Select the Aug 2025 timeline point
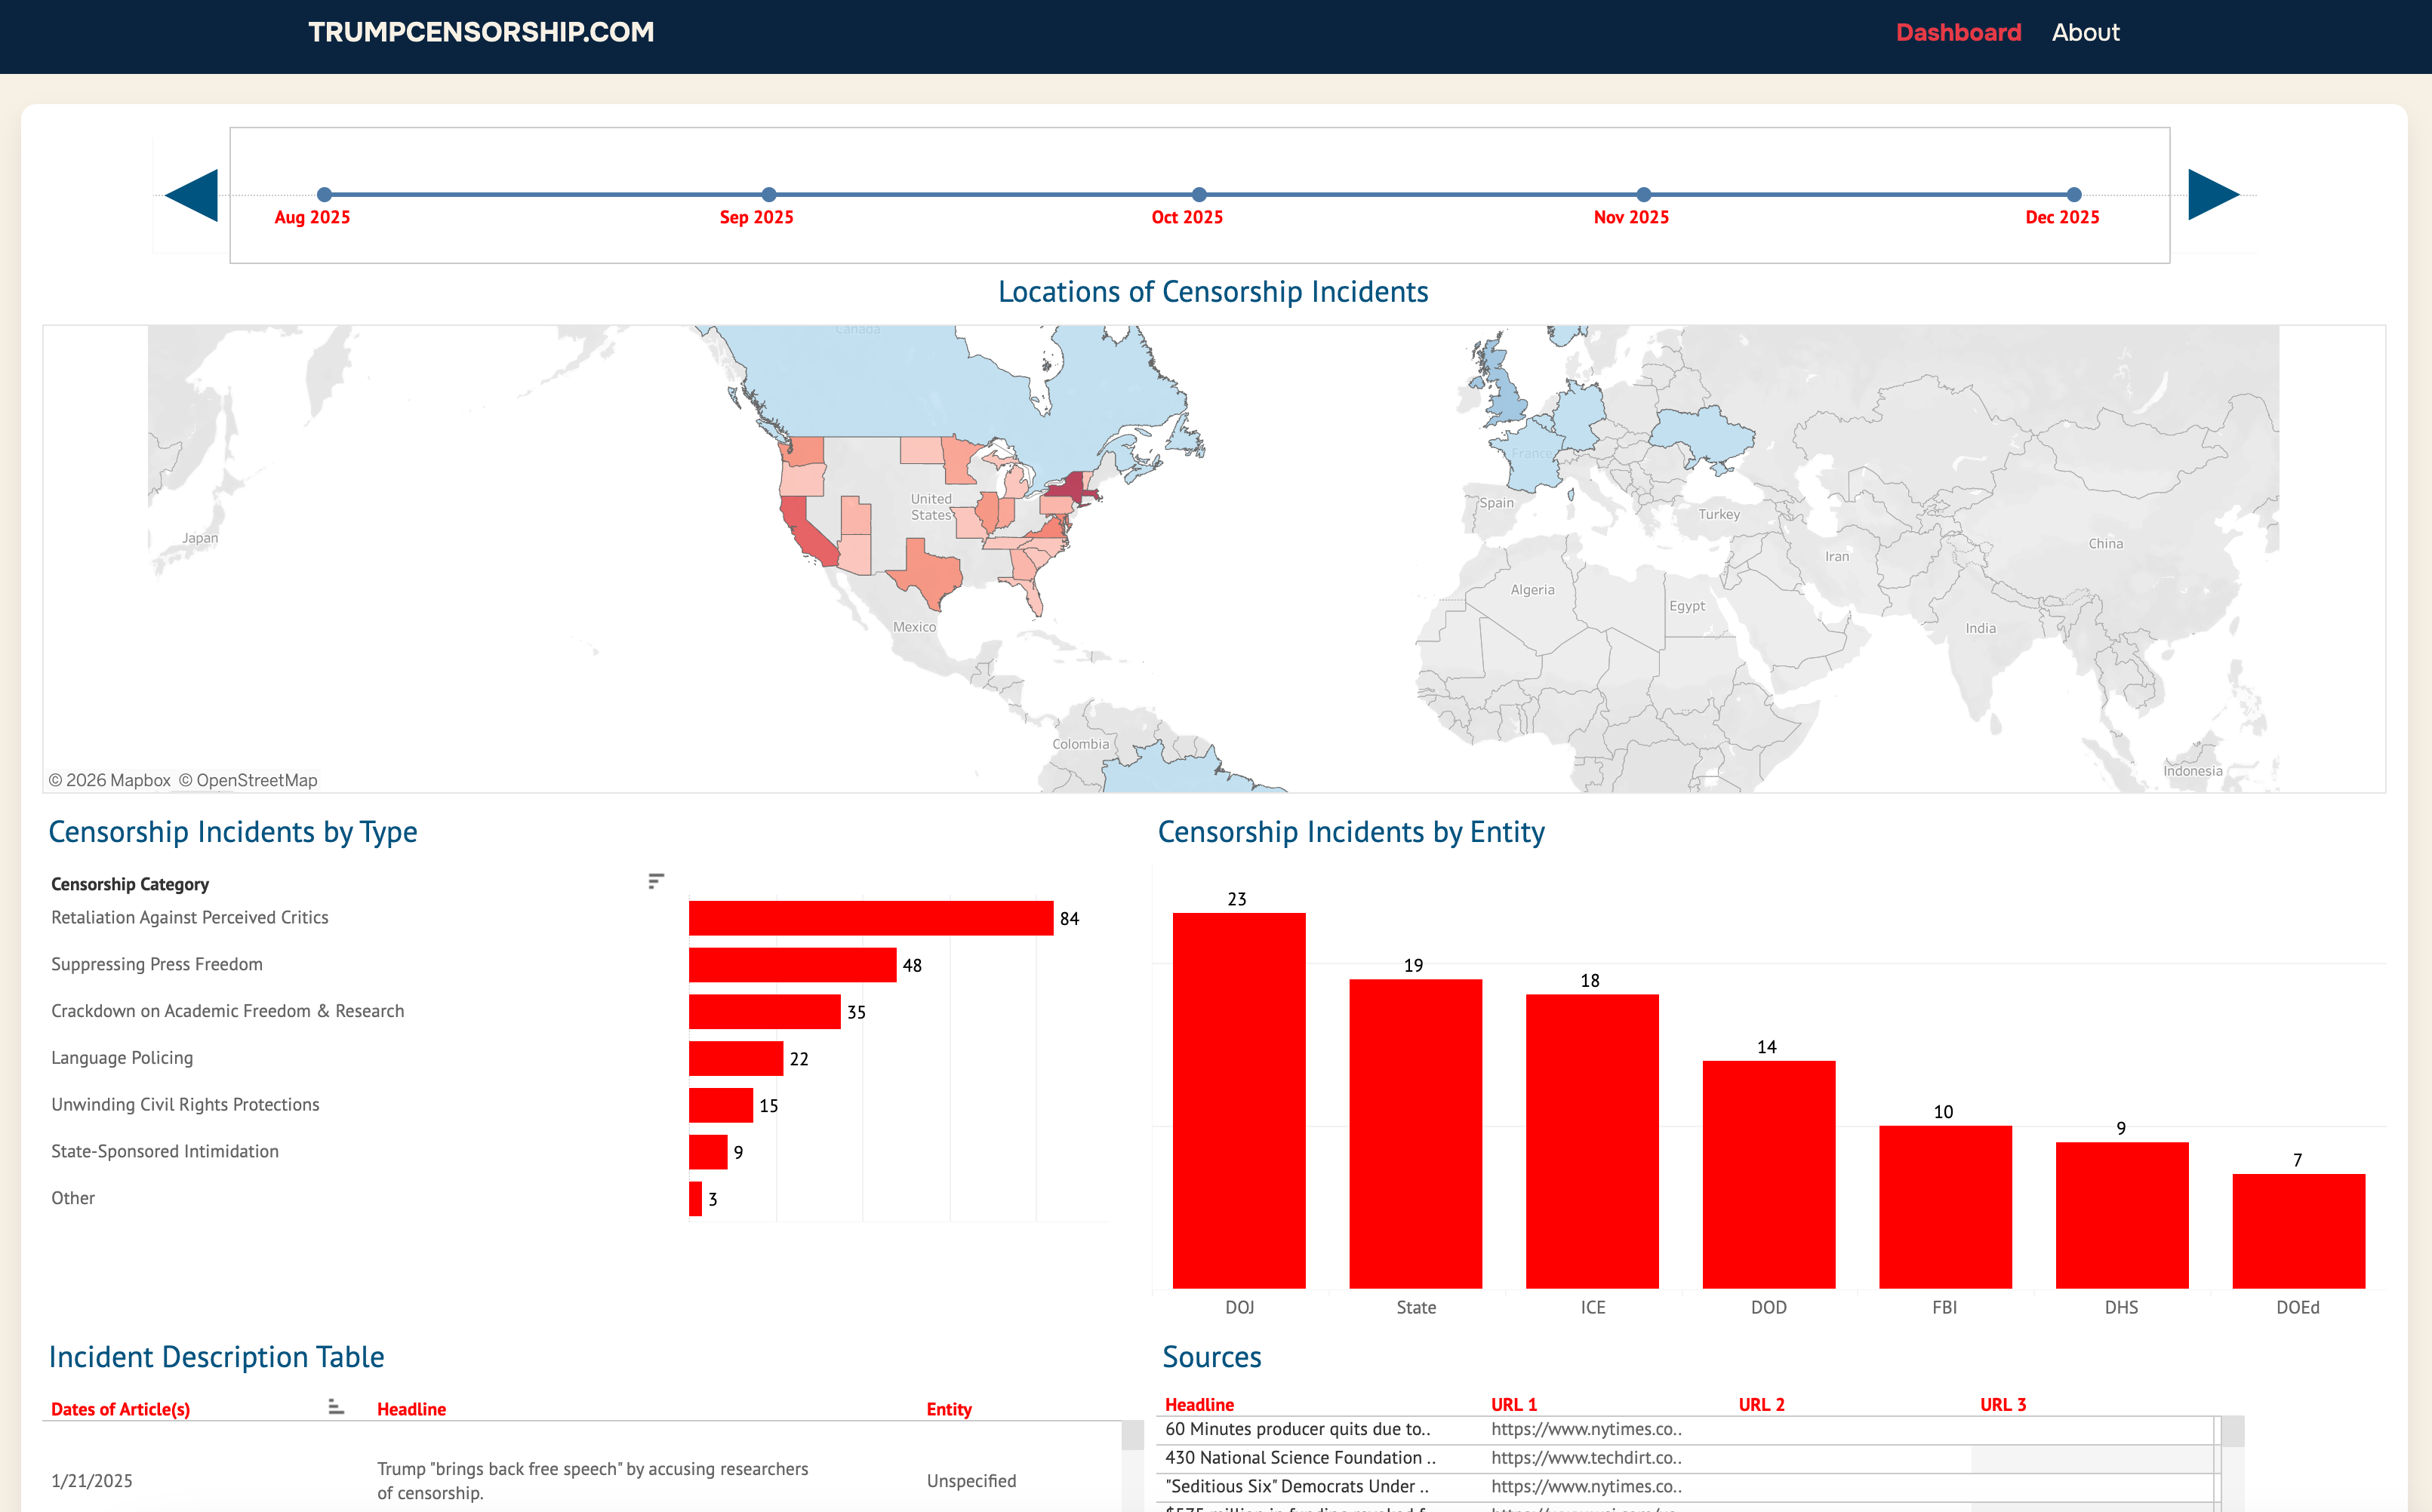Image resolution: width=2432 pixels, height=1512 pixels. pos(324,194)
